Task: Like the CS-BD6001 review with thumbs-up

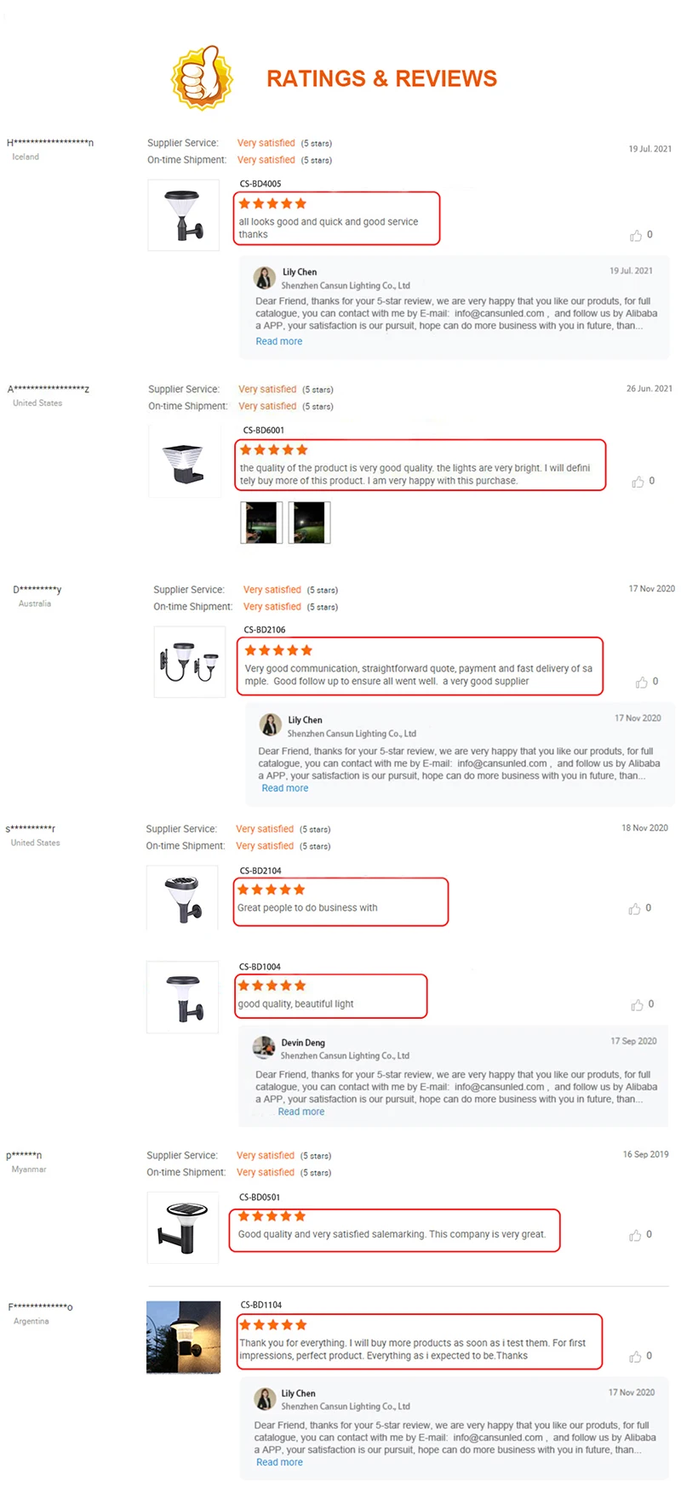Action: coord(638,482)
